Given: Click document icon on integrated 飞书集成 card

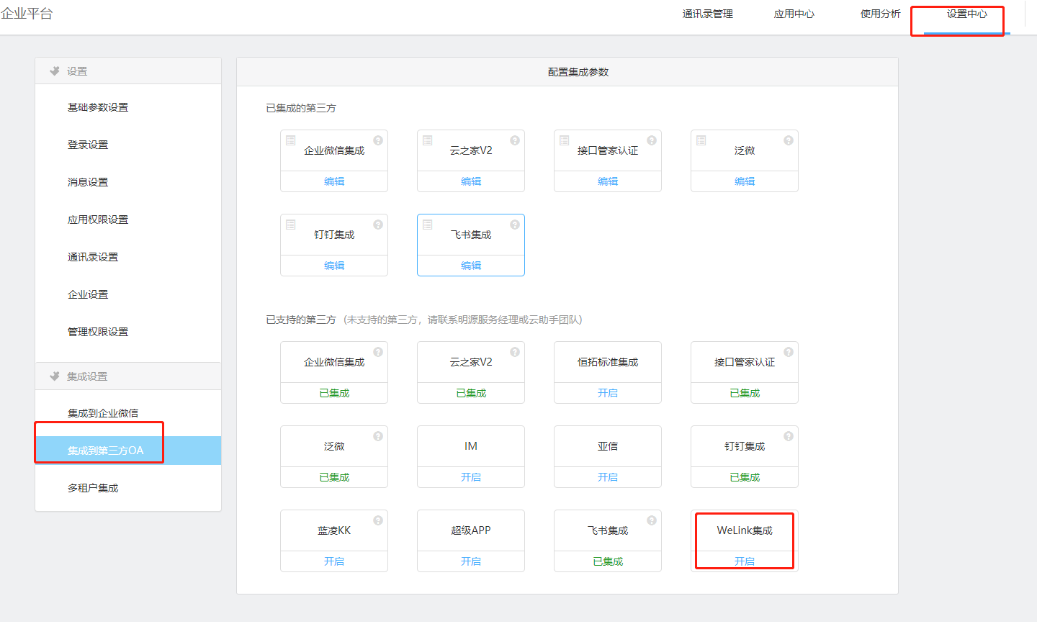Looking at the screenshot, I should tap(428, 225).
